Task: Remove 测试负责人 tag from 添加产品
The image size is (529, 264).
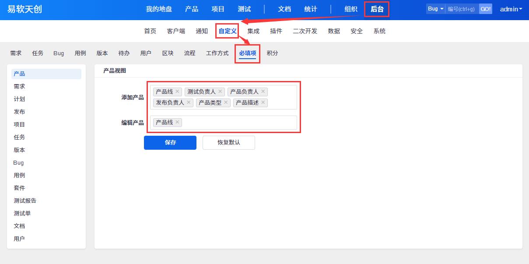Action: tap(220, 92)
